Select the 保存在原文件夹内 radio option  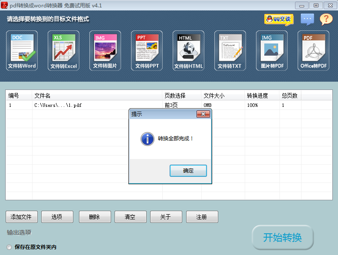(9, 247)
